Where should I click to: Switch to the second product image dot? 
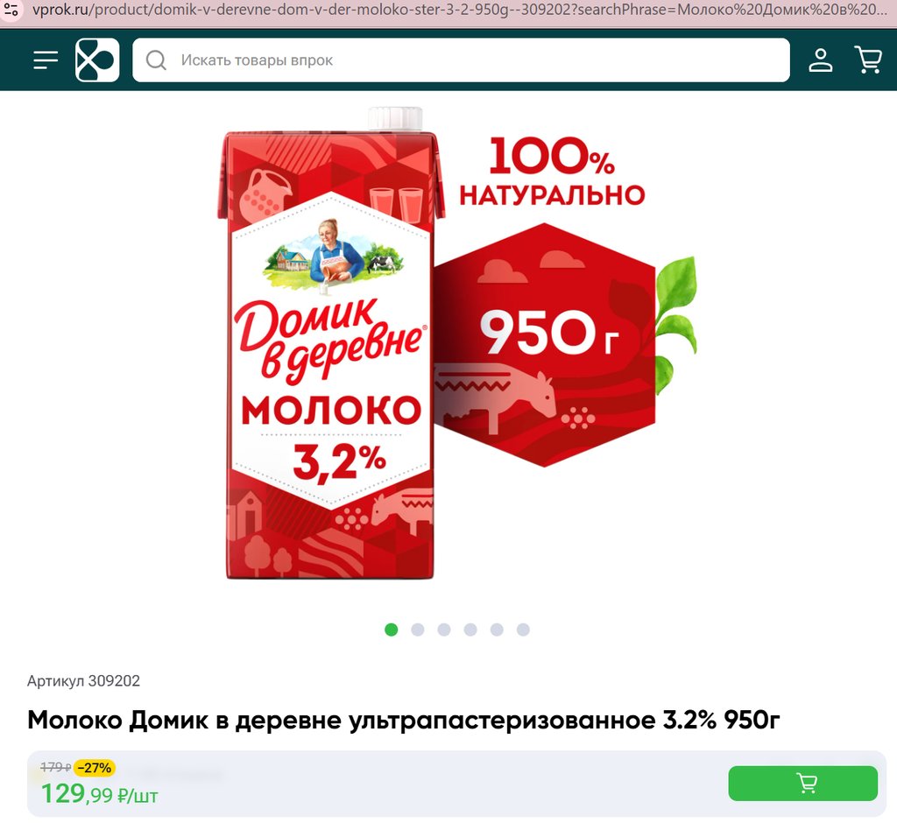click(x=418, y=630)
